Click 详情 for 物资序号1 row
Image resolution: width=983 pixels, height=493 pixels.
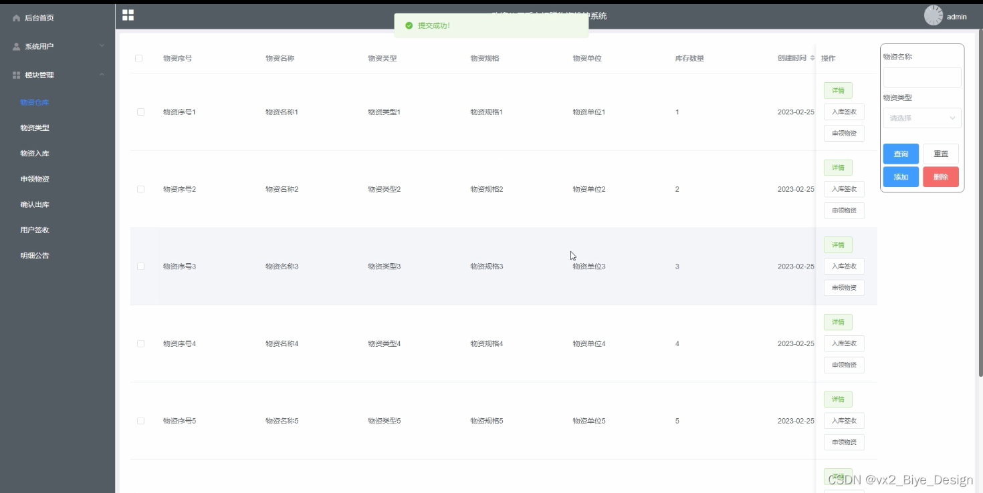(838, 91)
